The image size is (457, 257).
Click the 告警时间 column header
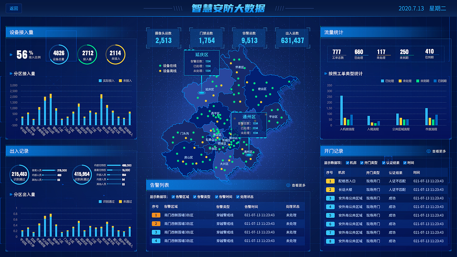[x=251, y=207]
